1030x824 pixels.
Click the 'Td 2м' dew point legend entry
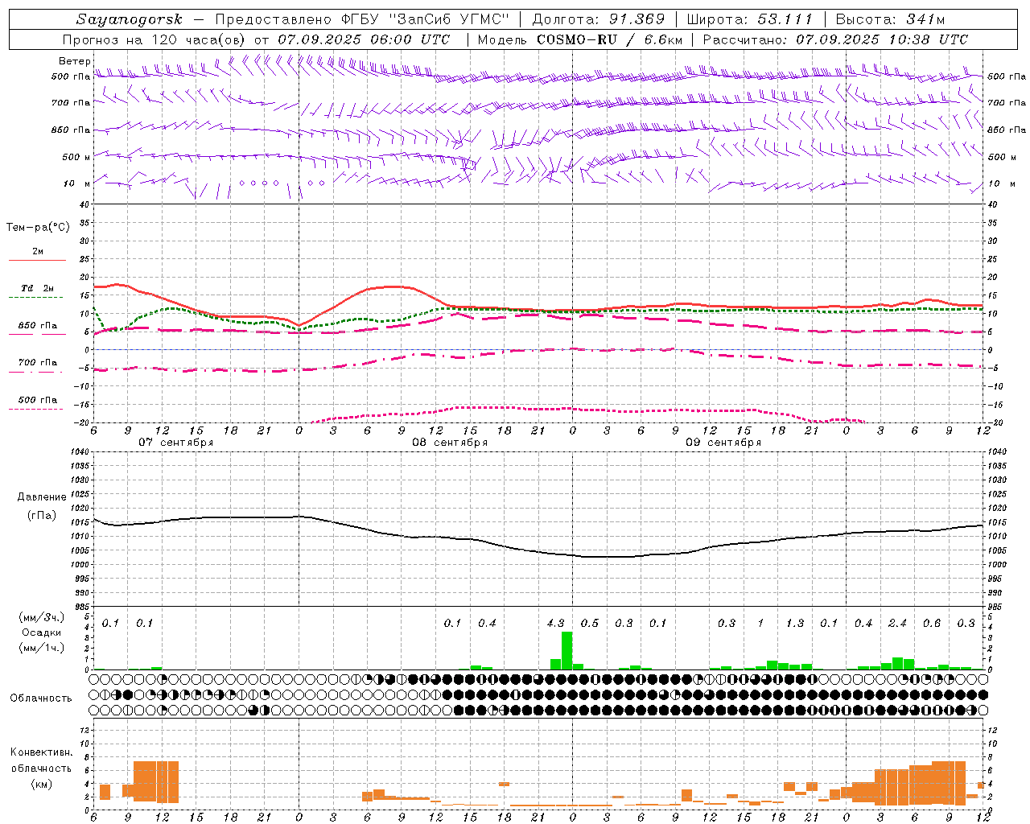tap(38, 288)
